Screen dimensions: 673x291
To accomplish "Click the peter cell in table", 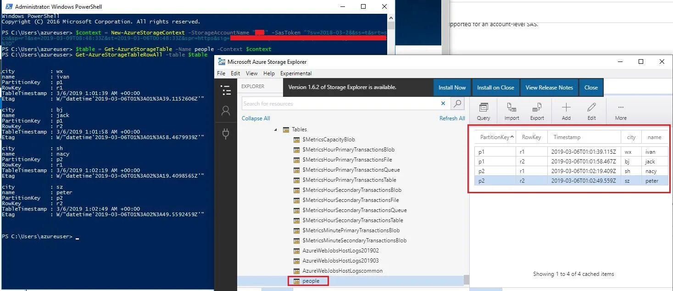I will point(655,181).
